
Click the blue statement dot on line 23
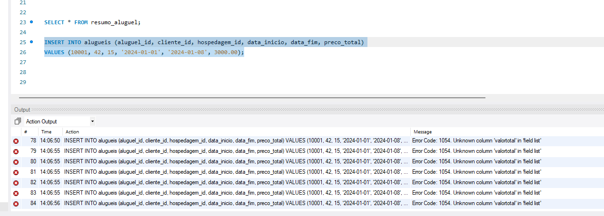[31, 22]
